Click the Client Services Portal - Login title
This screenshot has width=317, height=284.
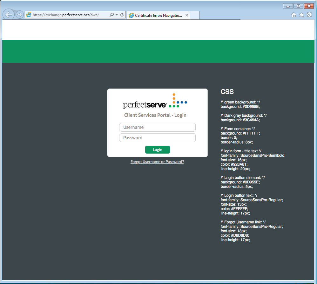[x=155, y=115]
